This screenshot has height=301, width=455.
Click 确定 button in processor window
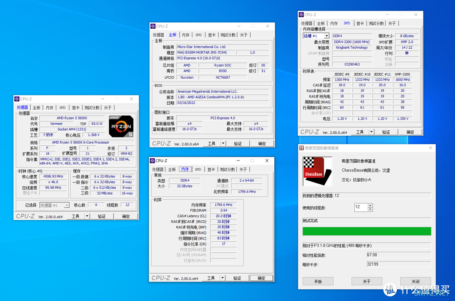pos(126,216)
